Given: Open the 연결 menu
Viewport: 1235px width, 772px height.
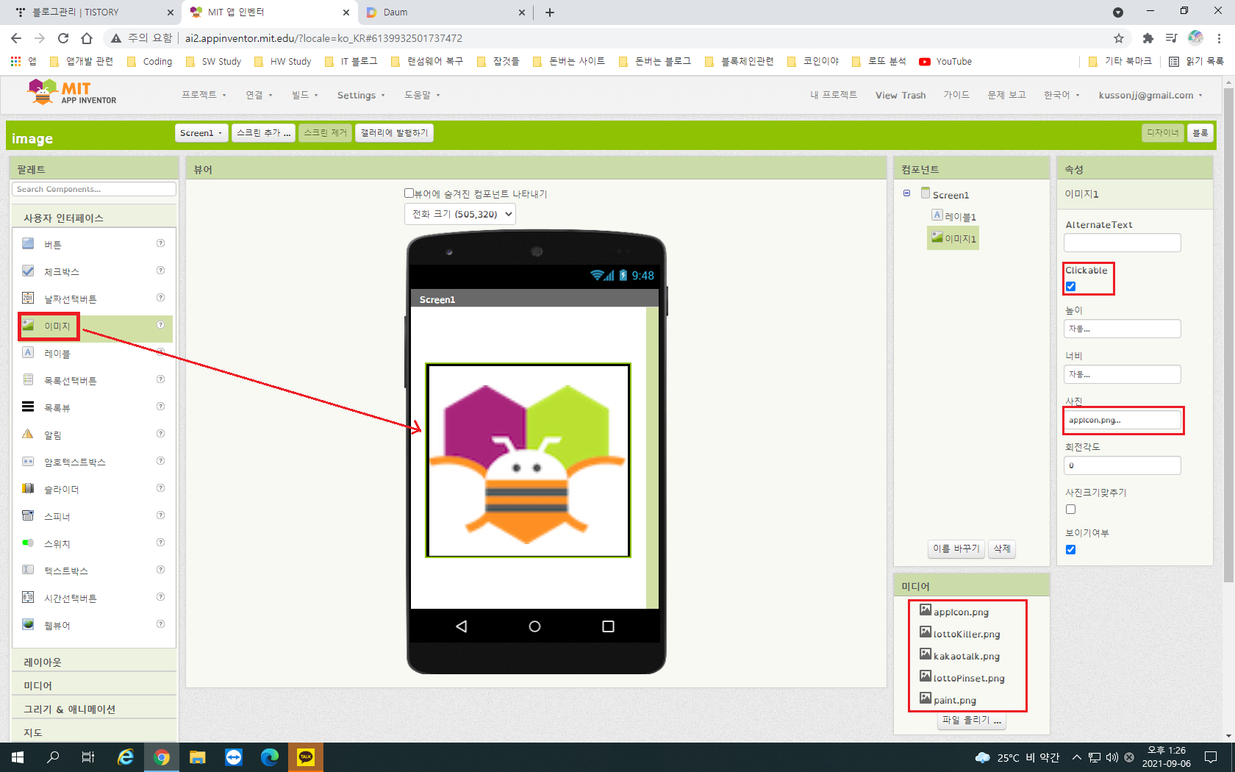Looking at the screenshot, I should click(x=259, y=95).
